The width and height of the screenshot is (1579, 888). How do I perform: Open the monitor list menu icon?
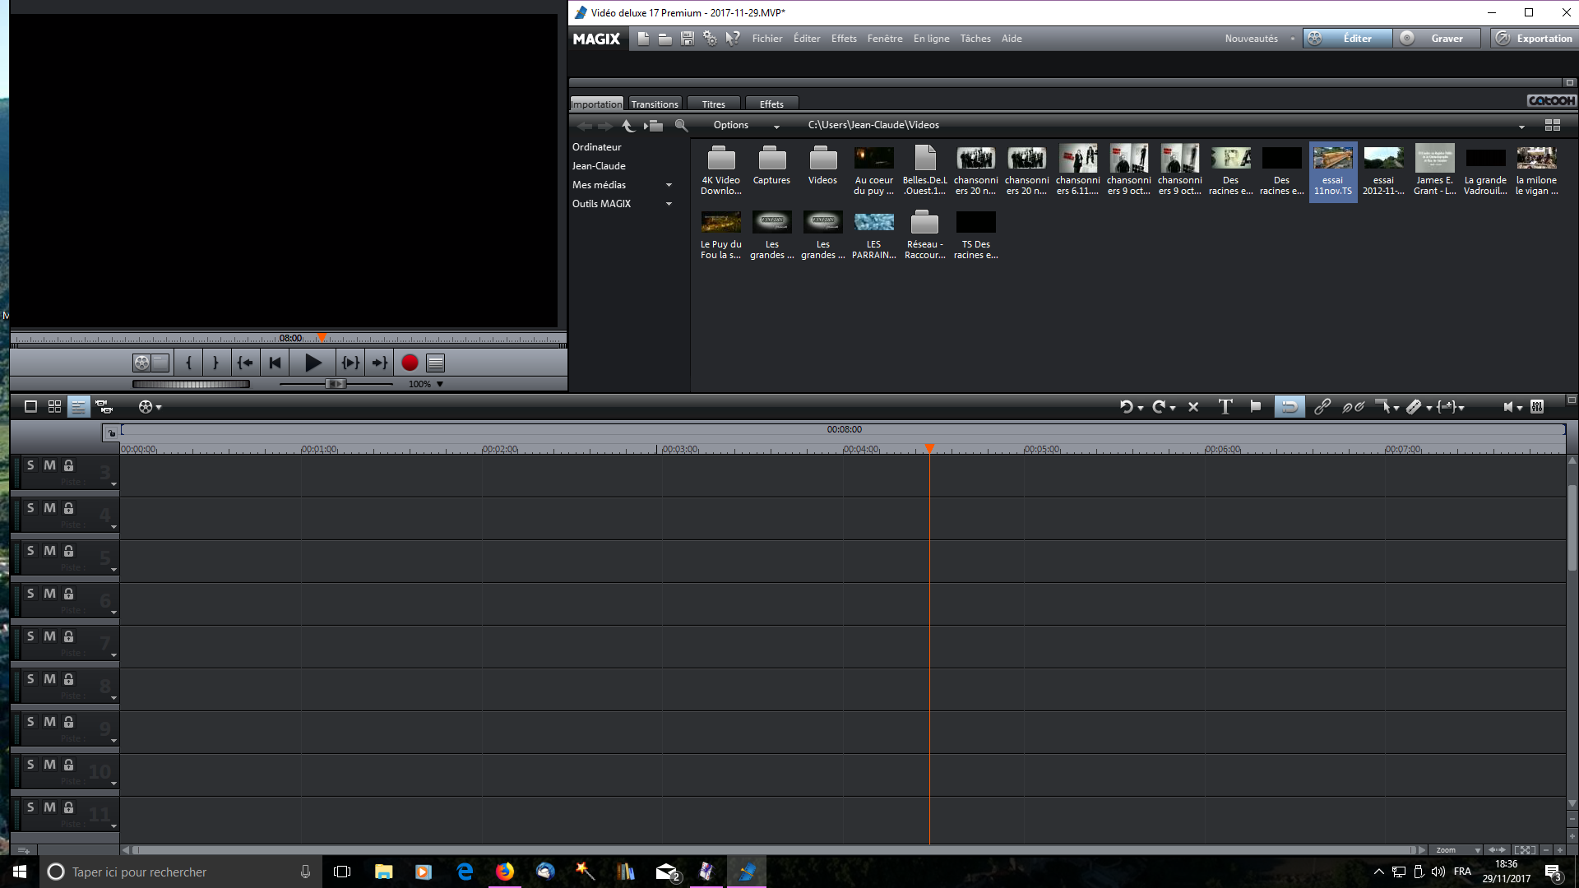coord(436,363)
